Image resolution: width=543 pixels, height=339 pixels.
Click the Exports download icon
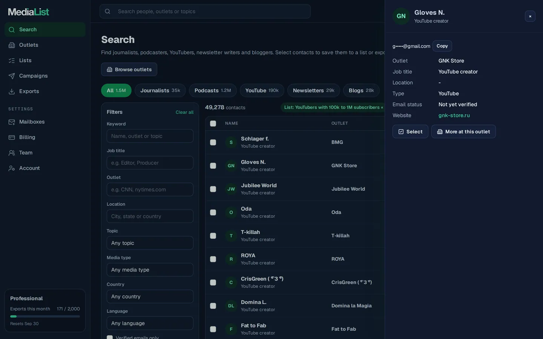click(12, 92)
